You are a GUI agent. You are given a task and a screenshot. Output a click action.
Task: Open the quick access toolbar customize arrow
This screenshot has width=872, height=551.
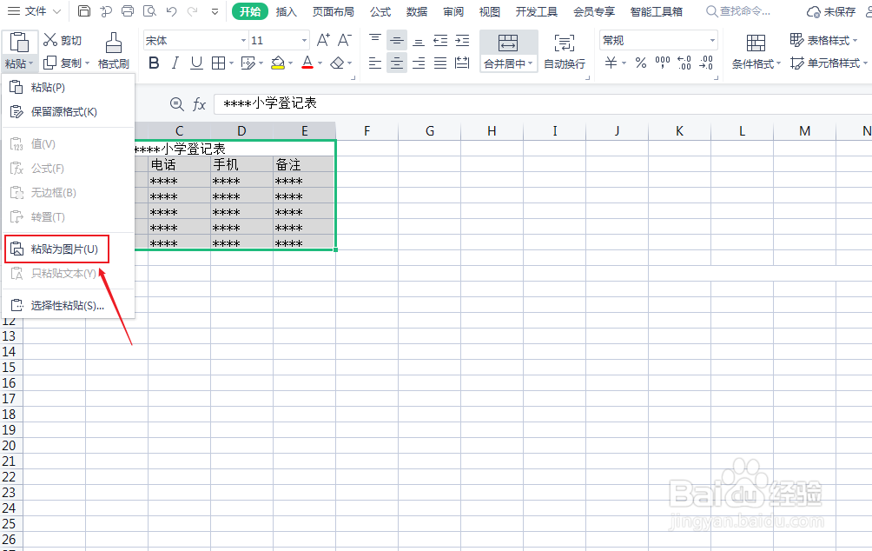pyautogui.click(x=215, y=11)
